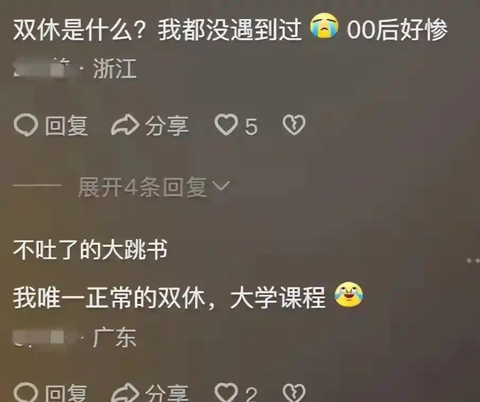This screenshot has width=480, height=402.
Task: Open the three-dot more options menu
Action: 473,261
